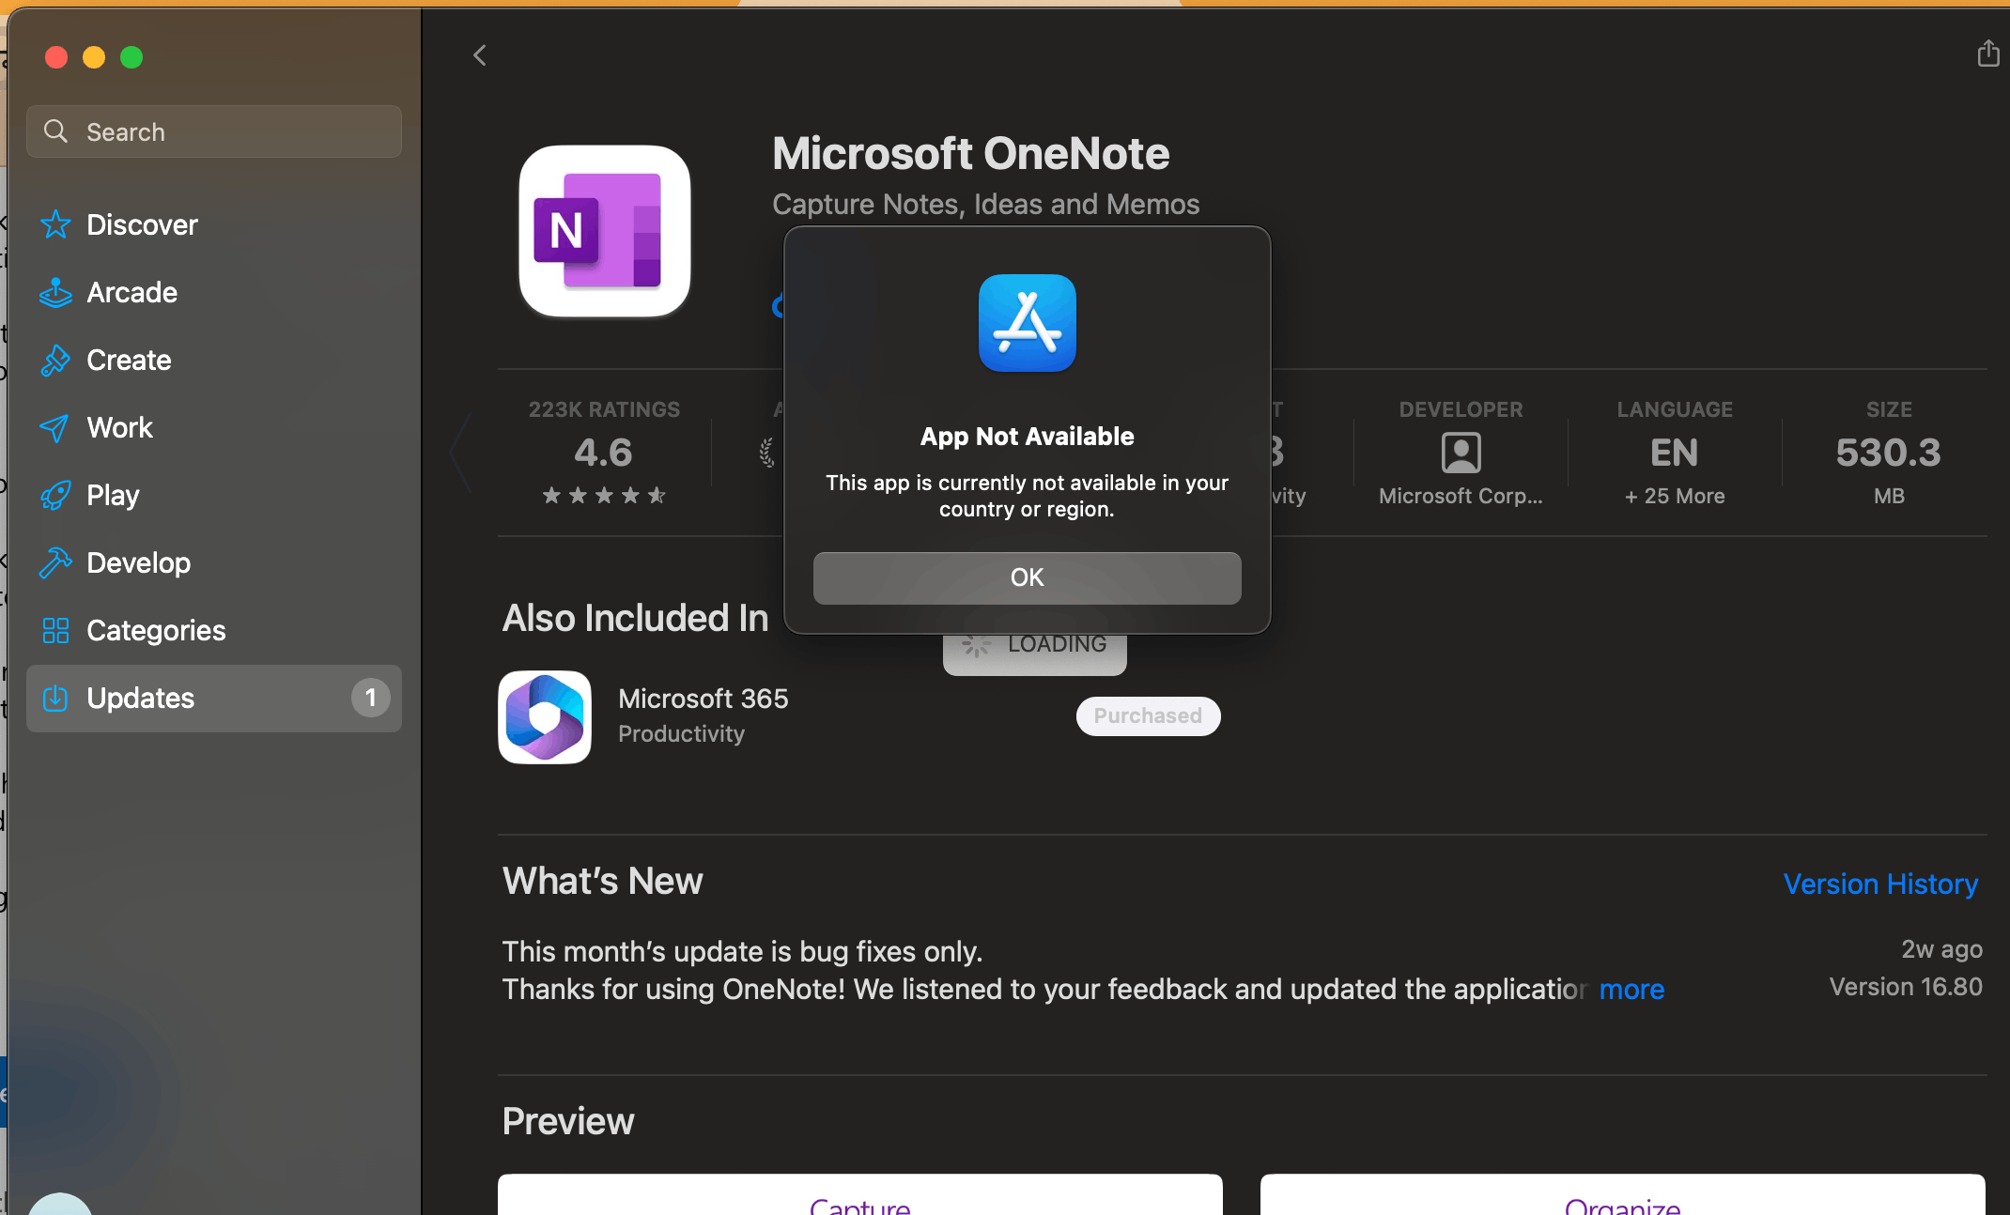Open the Discover section
The height and width of the screenshot is (1215, 2010).
click(x=214, y=224)
